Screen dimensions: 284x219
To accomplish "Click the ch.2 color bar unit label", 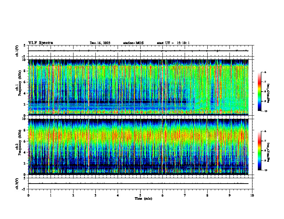I will [269, 152].
